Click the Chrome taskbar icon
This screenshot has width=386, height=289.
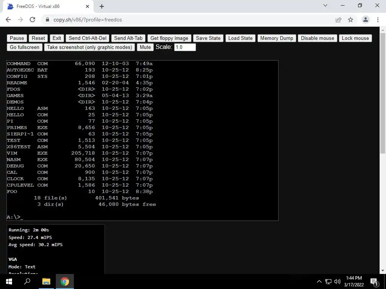(65, 281)
